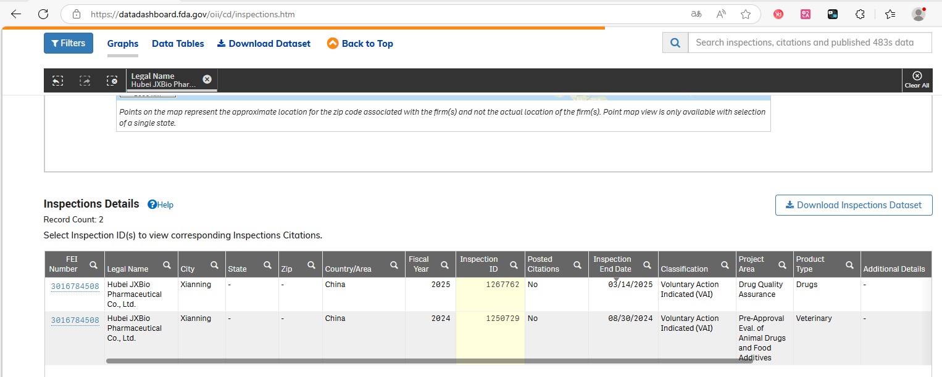Click the Download Dataset link
This screenshot has width=942, height=377.
264,44
